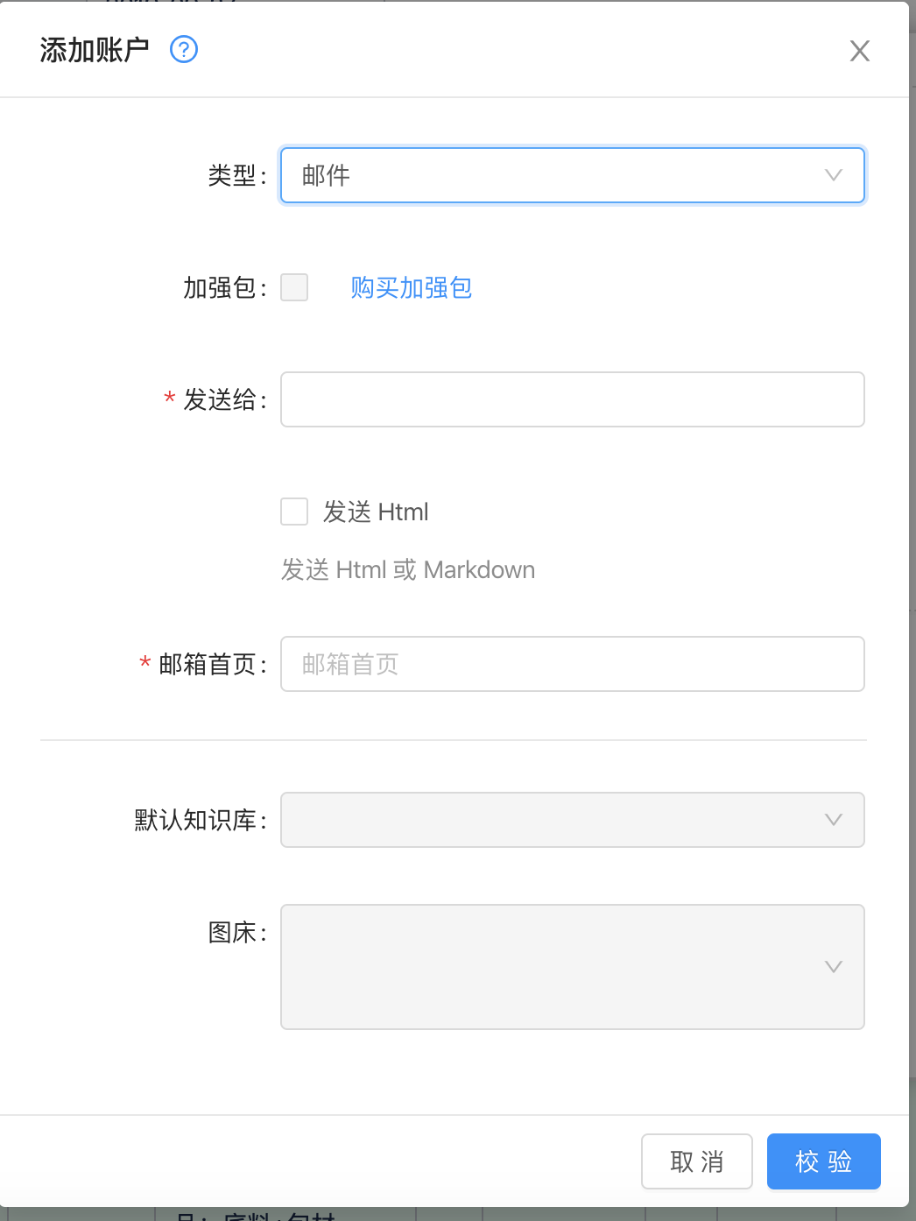Click the chevron on the 图床 selector
The width and height of the screenshot is (916, 1221).
click(x=833, y=967)
